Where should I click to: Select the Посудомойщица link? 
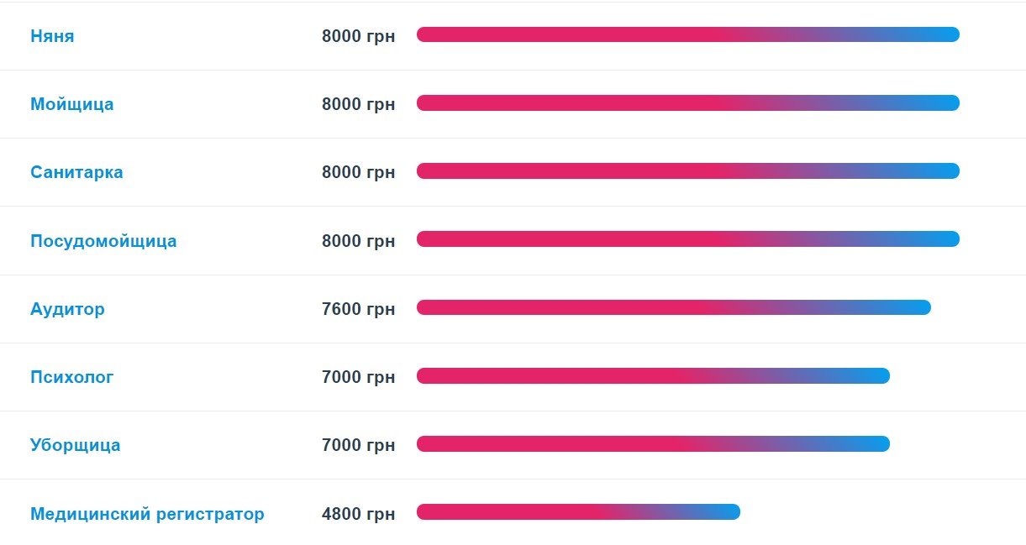point(103,241)
